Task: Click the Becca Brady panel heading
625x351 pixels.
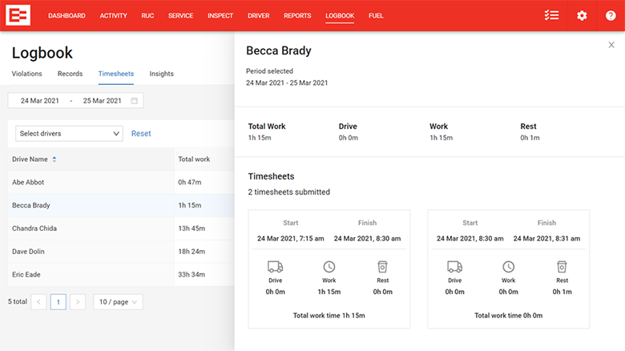Action: pyautogui.click(x=279, y=50)
